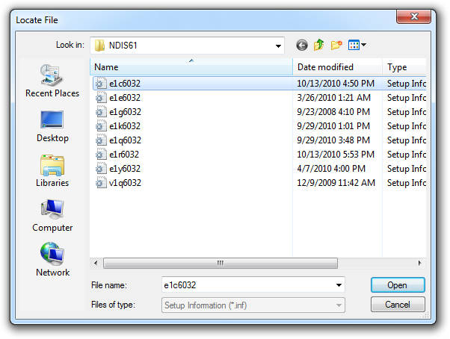
Task: Expand the Look in folder dropdown
Action: point(278,46)
